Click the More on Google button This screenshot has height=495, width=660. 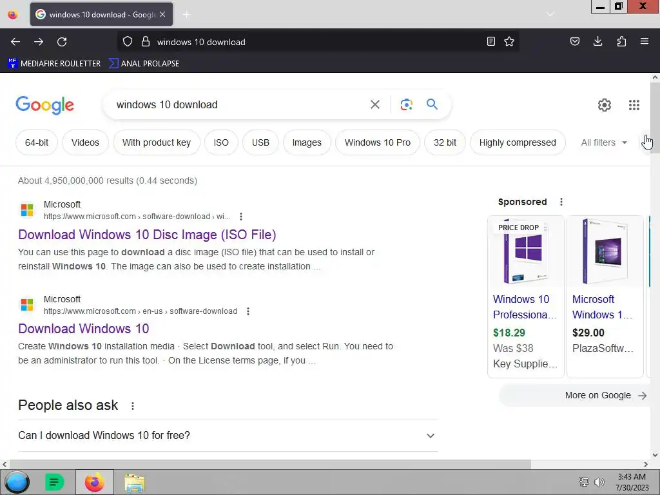[x=574, y=395]
